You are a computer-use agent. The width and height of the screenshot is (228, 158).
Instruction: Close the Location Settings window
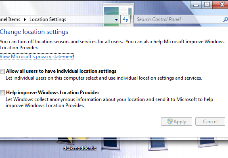pos(221,5)
